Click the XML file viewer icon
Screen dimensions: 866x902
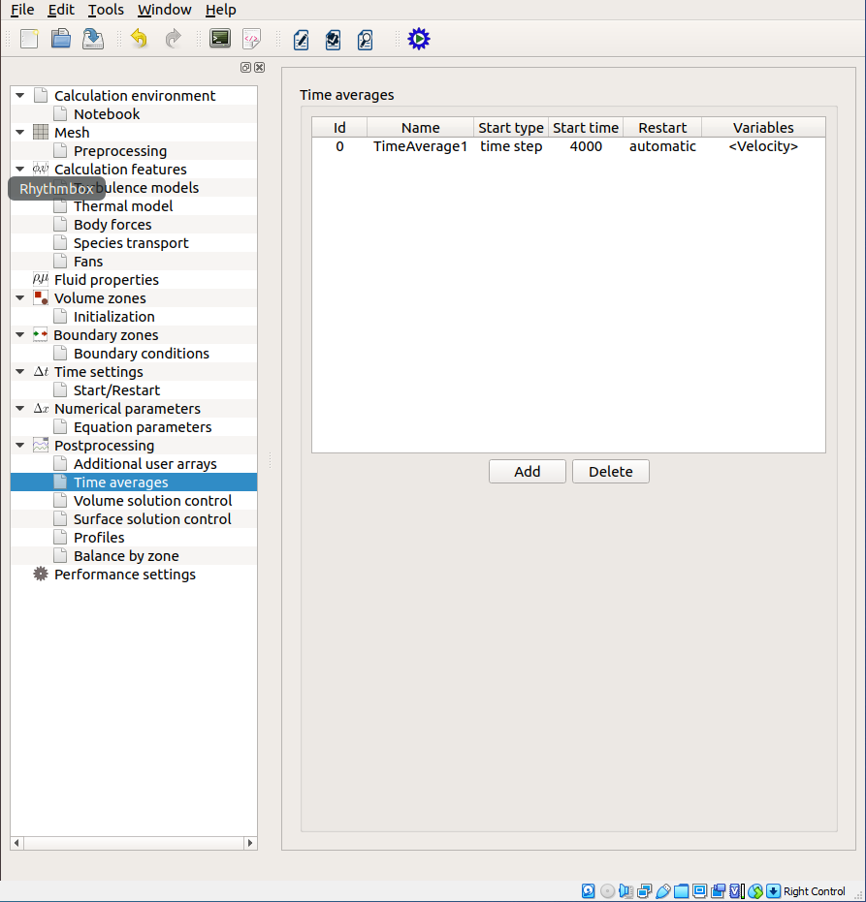coord(251,39)
